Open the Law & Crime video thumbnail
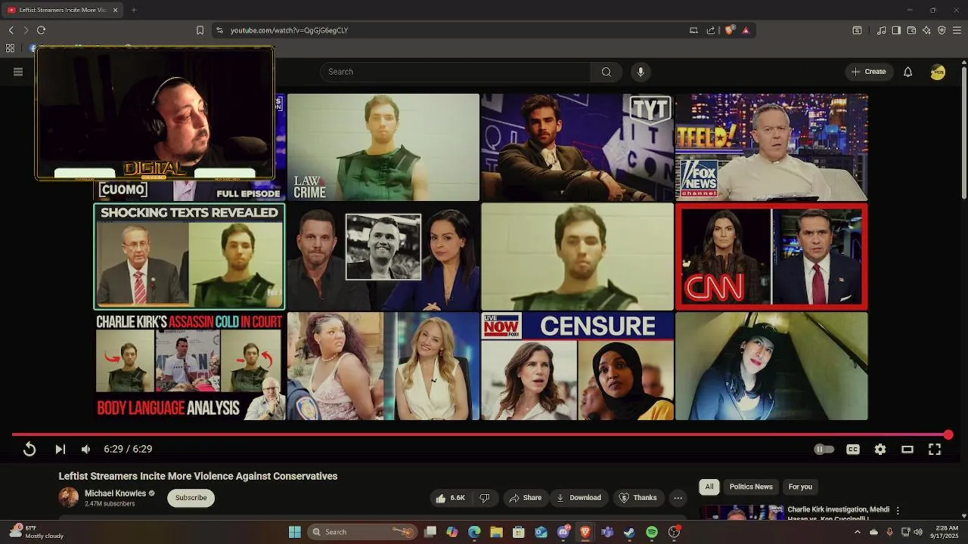Viewport: 968px width, 544px height. coord(383,147)
